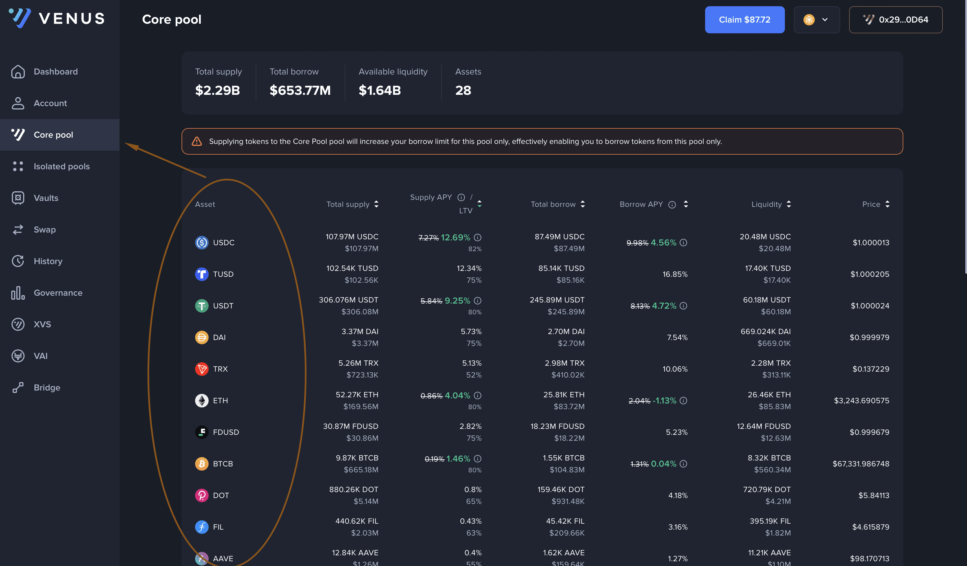Click the USDC token icon
967x566 pixels.
click(x=202, y=243)
